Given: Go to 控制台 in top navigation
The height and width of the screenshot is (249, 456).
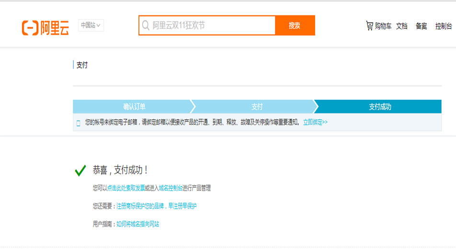Looking at the screenshot, I should click(x=443, y=26).
